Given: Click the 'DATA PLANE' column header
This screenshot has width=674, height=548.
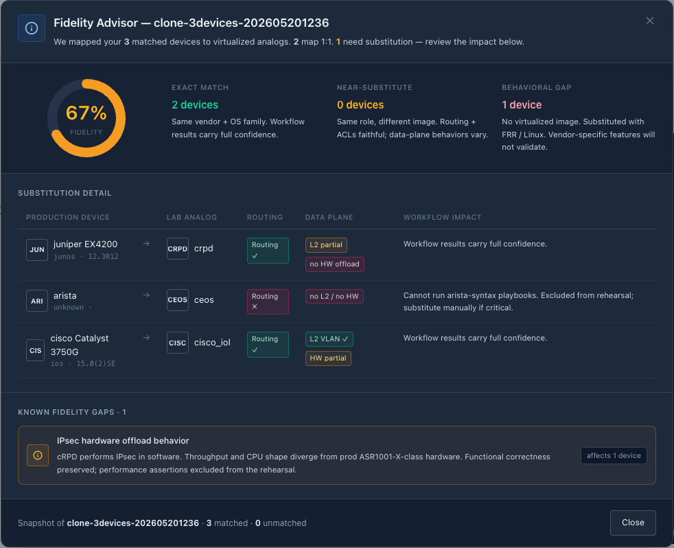Looking at the screenshot, I should point(329,217).
